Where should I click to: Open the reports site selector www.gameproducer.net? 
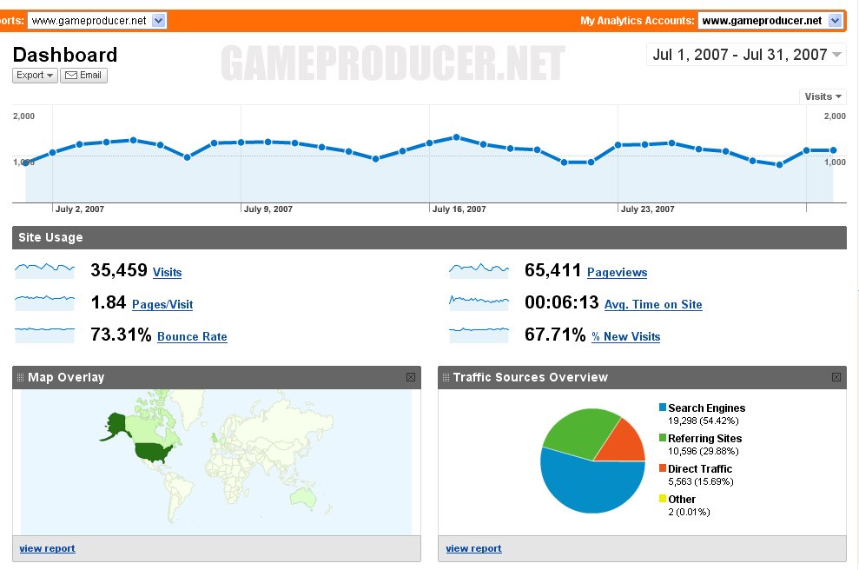(x=96, y=21)
